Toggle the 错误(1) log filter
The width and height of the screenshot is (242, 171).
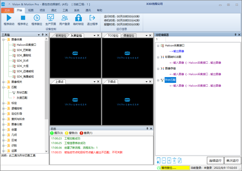tap(86, 133)
